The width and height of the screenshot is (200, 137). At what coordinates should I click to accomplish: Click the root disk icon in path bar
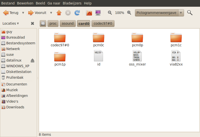coord(43,24)
